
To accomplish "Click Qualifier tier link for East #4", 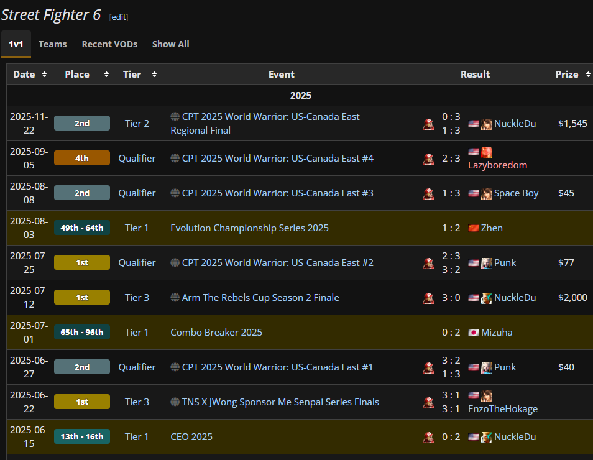I will point(137,158).
